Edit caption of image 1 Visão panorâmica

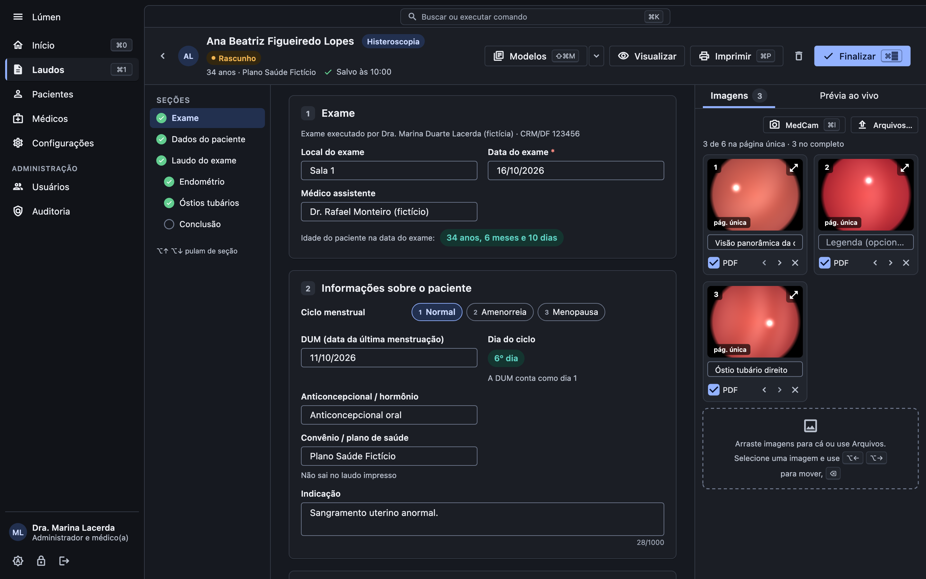click(755, 243)
